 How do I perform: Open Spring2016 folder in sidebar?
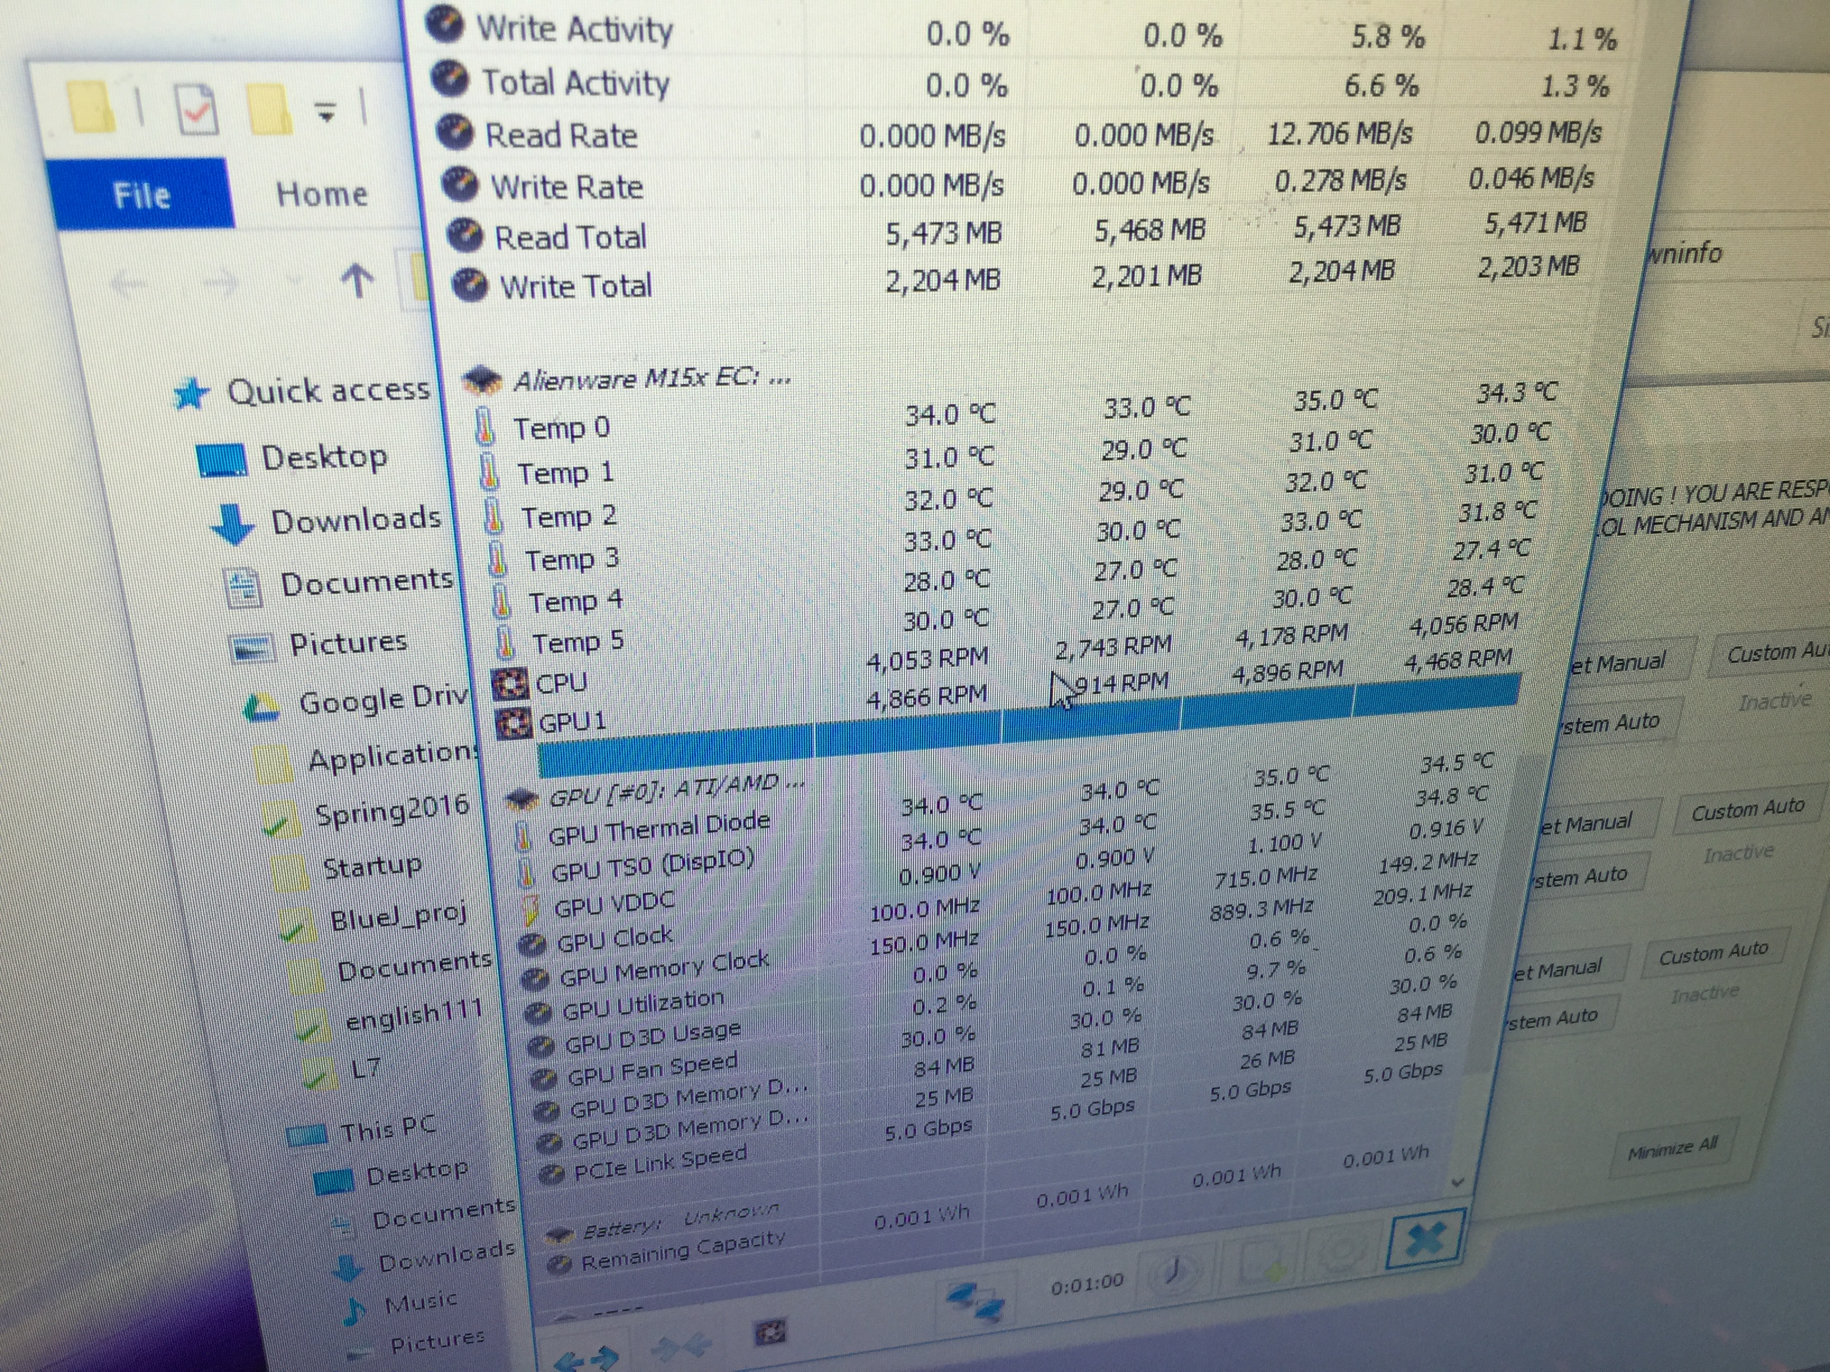pyautogui.click(x=391, y=810)
